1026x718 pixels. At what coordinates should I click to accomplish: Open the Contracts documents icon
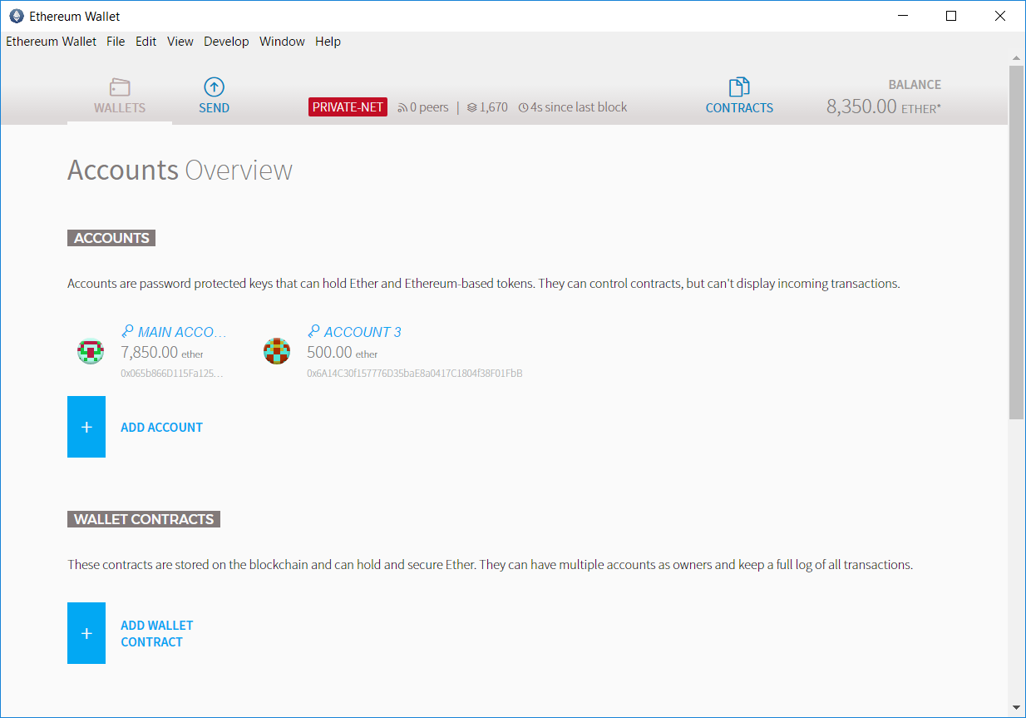click(739, 87)
